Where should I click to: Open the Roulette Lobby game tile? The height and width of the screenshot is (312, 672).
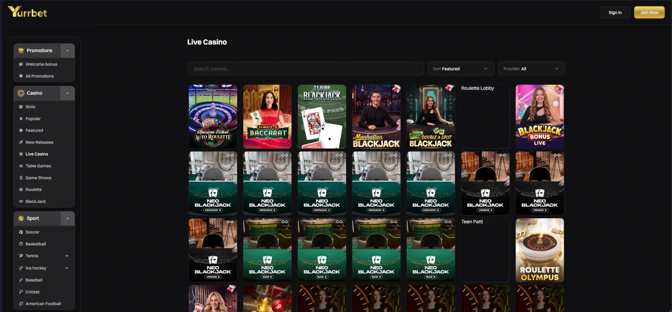[x=485, y=116]
